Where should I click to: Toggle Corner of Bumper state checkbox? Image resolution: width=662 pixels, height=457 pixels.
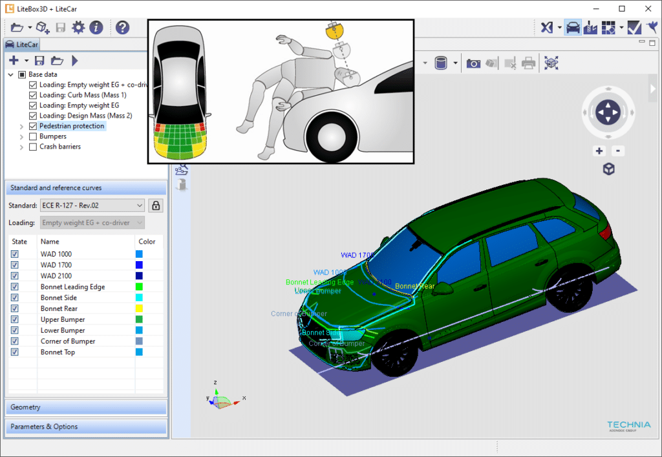pyautogui.click(x=15, y=341)
